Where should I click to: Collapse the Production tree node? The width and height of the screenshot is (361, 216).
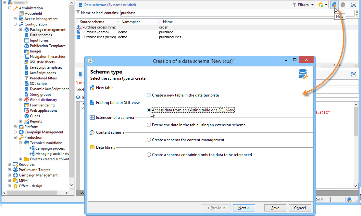click(15, 138)
